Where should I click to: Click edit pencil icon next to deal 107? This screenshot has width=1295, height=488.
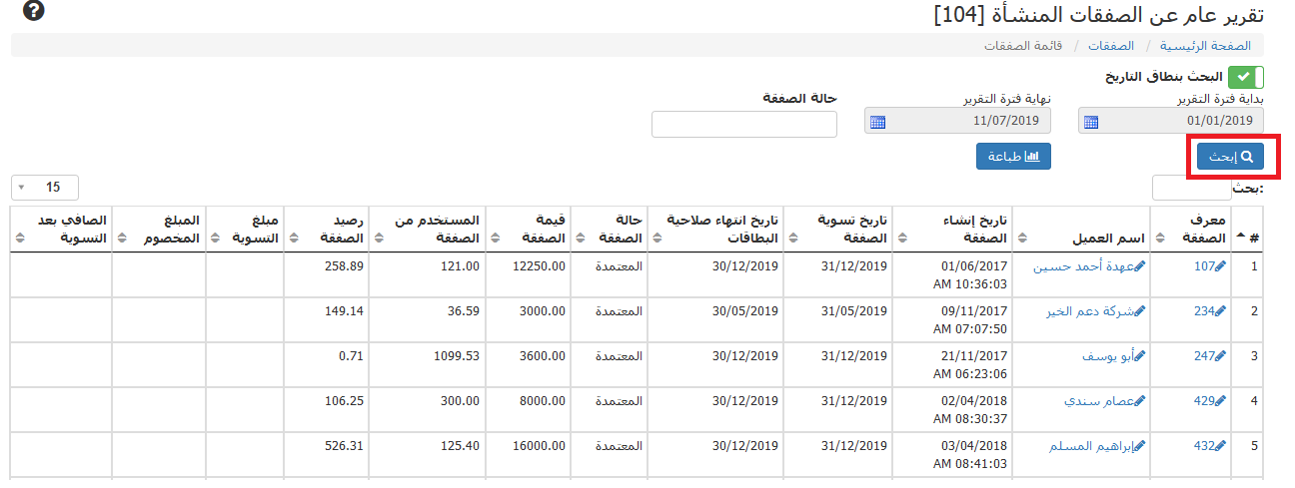[x=1219, y=266]
